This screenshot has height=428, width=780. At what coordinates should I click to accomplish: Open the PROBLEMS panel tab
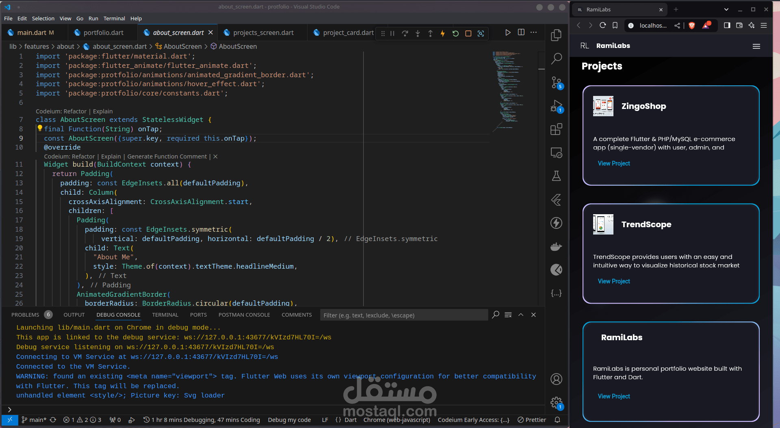31,315
